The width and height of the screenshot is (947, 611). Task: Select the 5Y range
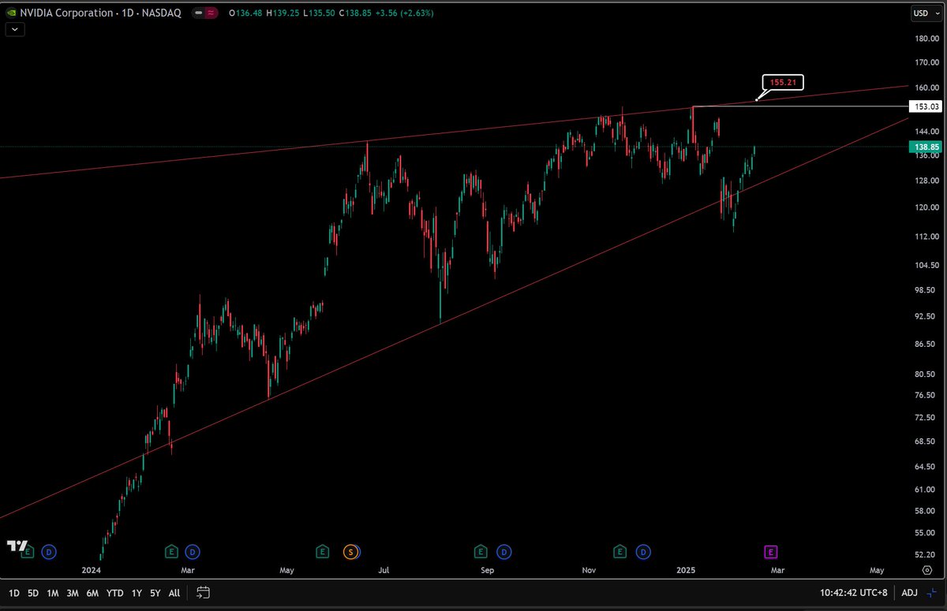155,593
